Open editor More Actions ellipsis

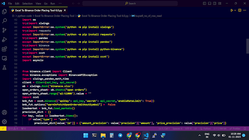245,10
